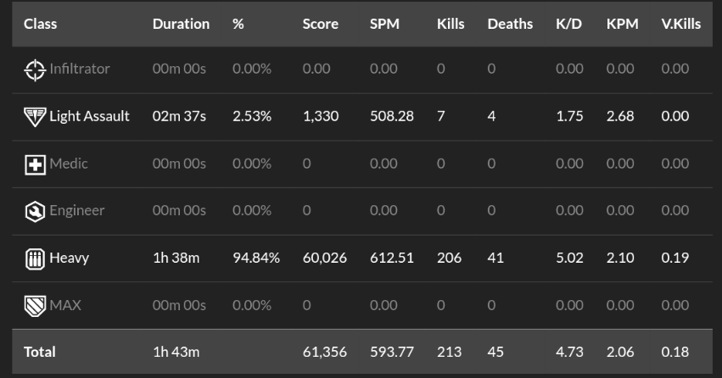Sort by the % column header
Image resolution: width=722 pixels, height=378 pixels.
coord(238,24)
